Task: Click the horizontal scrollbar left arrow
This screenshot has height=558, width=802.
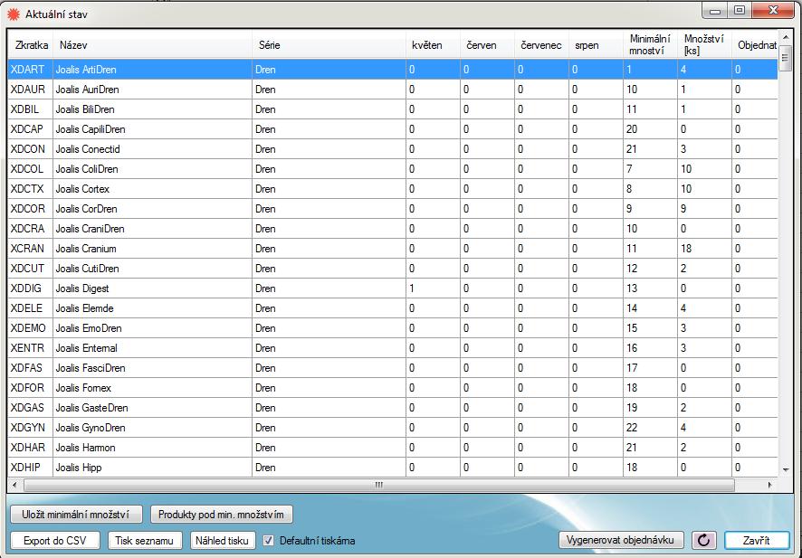Action: click(14, 485)
